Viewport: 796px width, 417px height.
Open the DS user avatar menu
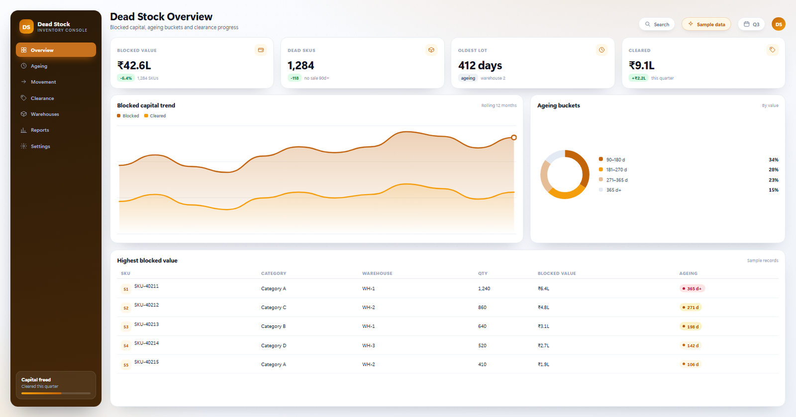coord(779,24)
